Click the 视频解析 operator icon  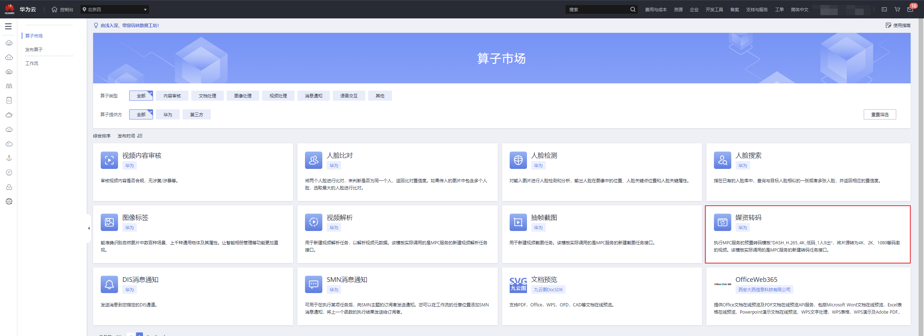click(x=314, y=222)
